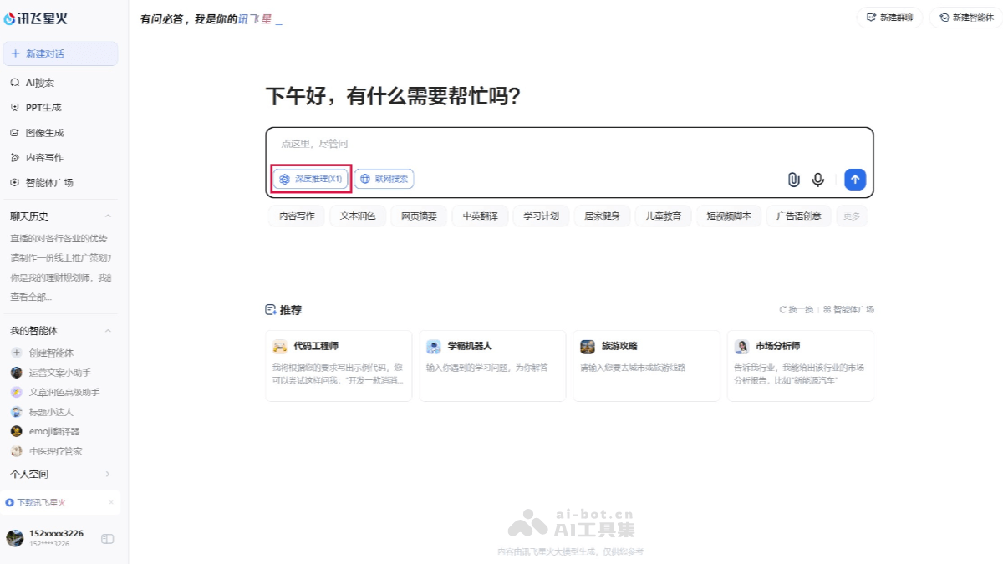Open 更多 to see more prompt options

click(x=852, y=216)
